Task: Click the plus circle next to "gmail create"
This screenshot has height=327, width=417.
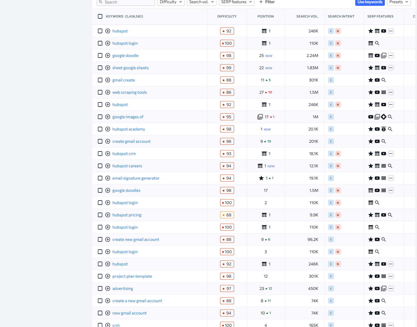Action: click(x=108, y=80)
